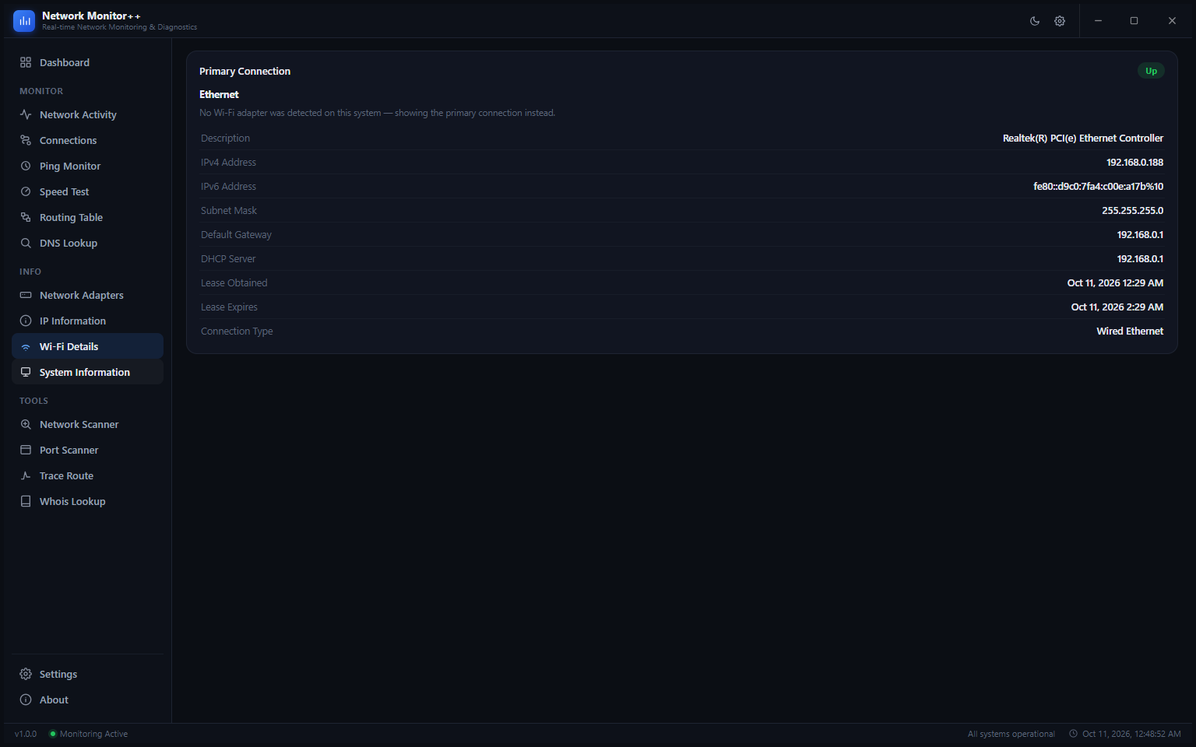
Task: Open Routing Table from sidebar
Action: [x=87, y=217]
